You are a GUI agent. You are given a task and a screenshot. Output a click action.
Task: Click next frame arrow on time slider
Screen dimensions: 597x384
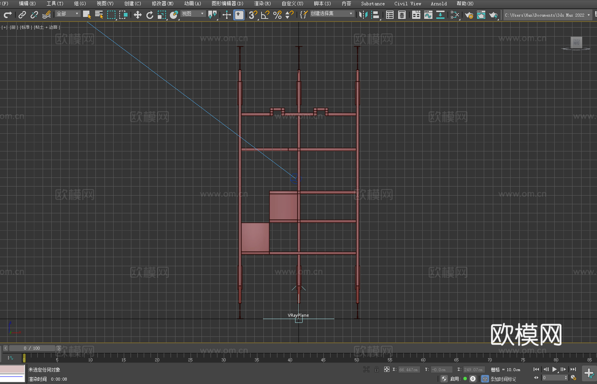pos(58,348)
